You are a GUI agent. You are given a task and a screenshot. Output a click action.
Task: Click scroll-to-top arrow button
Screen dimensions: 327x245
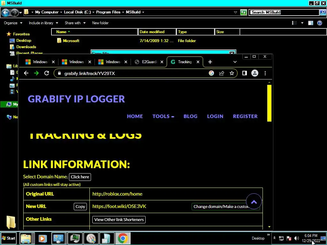coord(254,202)
